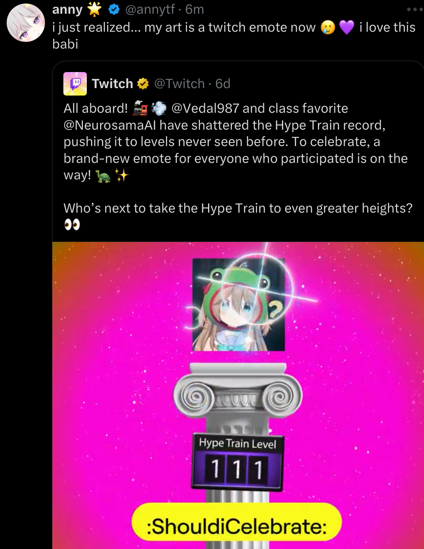This screenshot has width=424, height=549.
Task: Open the @Twitch handle
Action: [x=180, y=84]
